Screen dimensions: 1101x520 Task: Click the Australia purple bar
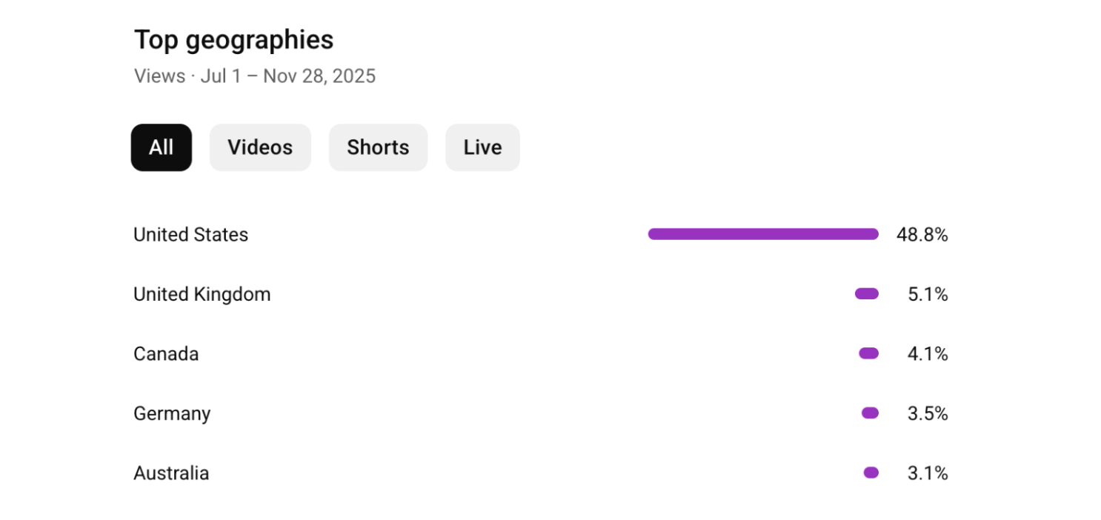coord(871,473)
